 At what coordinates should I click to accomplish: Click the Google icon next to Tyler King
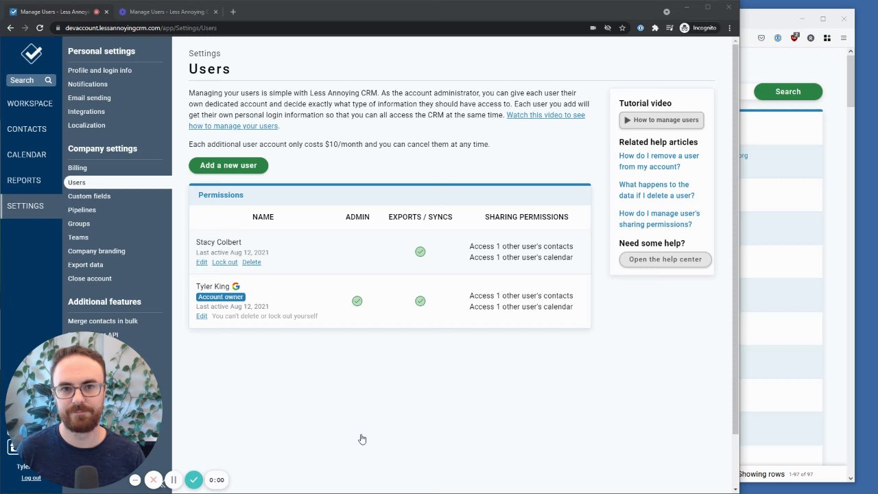[236, 287]
